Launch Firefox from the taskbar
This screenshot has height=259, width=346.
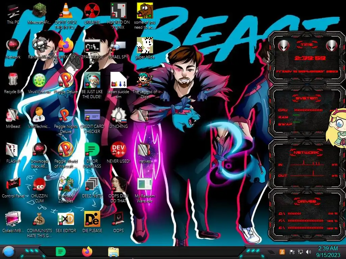click(88, 252)
